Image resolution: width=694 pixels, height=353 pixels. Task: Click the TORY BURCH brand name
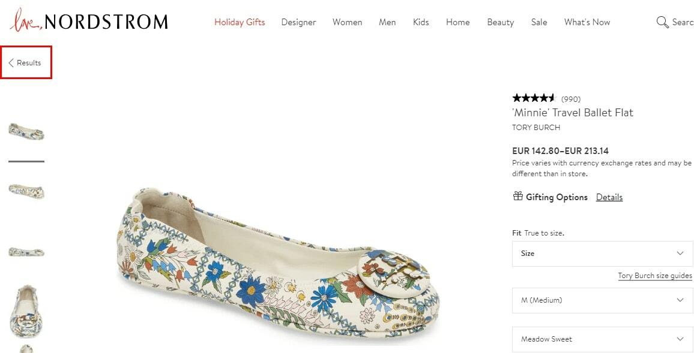(536, 128)
